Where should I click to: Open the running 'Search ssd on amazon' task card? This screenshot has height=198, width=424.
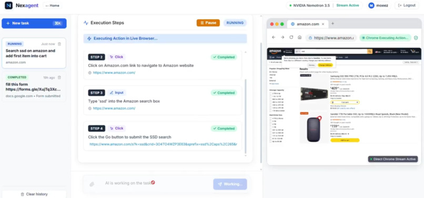pos(34,53)
